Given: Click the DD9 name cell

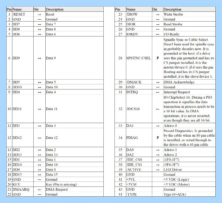Looking at the screenshot, I should tap(23, 58).
